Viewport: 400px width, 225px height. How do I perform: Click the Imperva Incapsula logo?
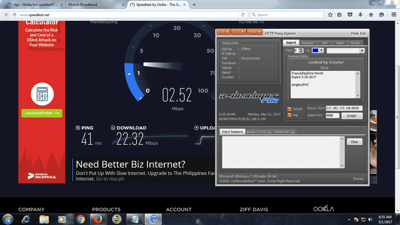click(42, 175)
